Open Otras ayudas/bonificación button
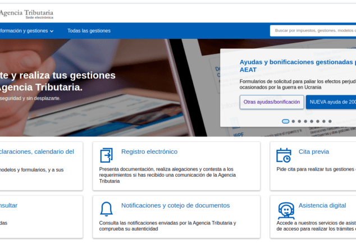Viewport: 356px width, 243px height. point(272,102)
